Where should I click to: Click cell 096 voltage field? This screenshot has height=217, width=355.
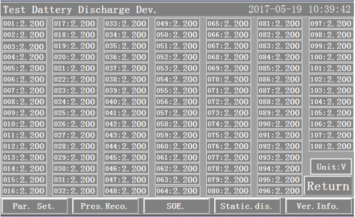[279, 190]
